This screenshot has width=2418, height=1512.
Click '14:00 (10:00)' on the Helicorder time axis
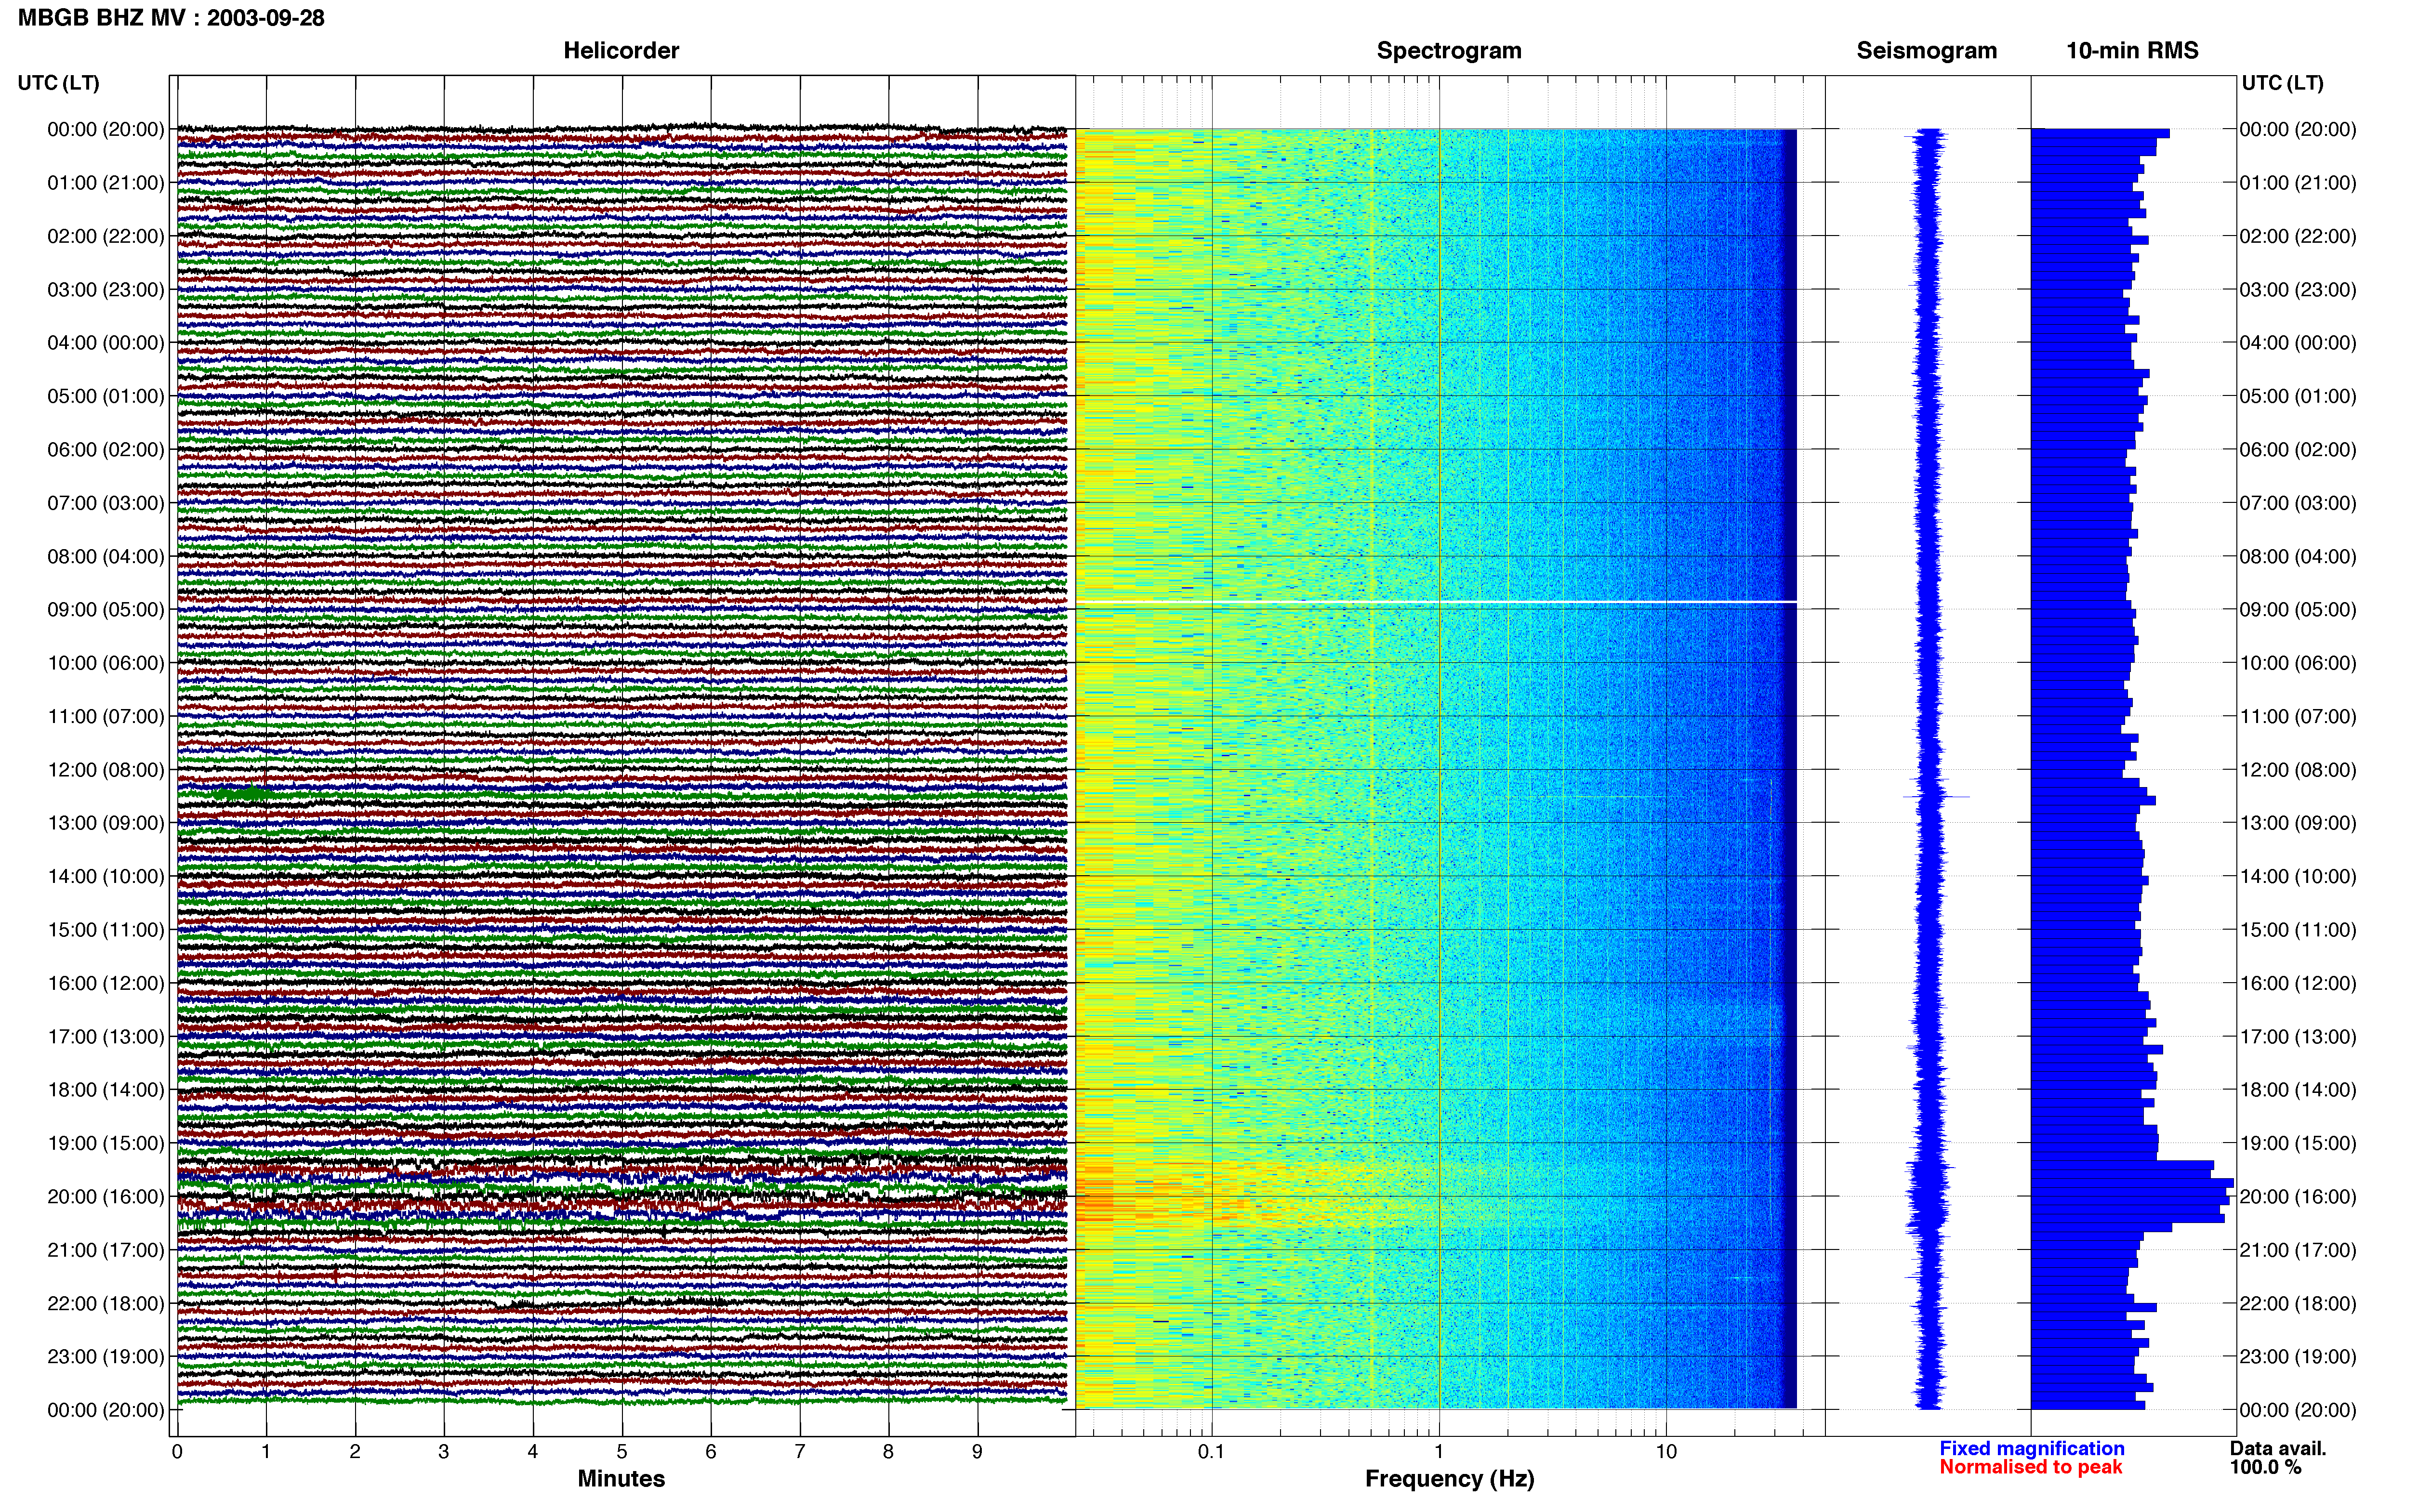(x=106, y=877)
